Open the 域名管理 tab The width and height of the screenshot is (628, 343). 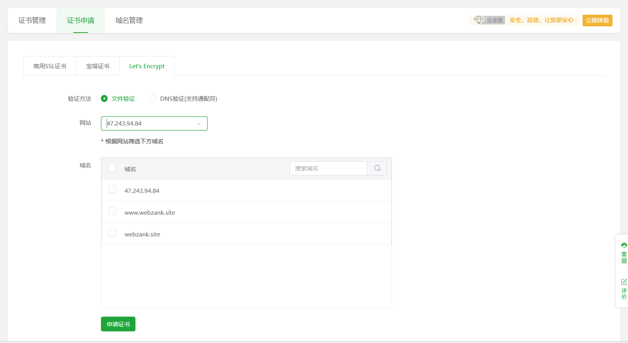pos(129,21)
